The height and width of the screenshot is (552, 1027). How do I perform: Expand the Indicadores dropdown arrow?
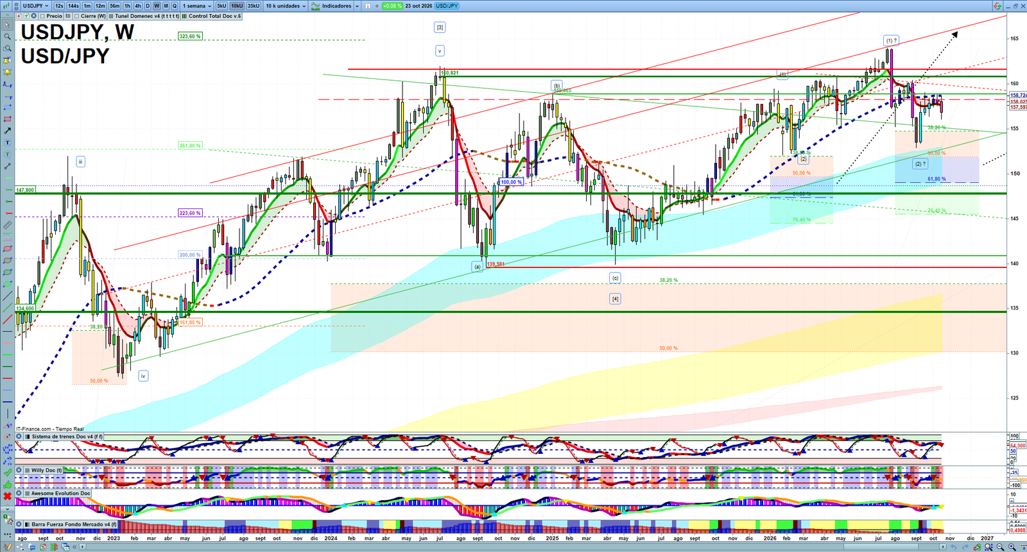[357, 6]
